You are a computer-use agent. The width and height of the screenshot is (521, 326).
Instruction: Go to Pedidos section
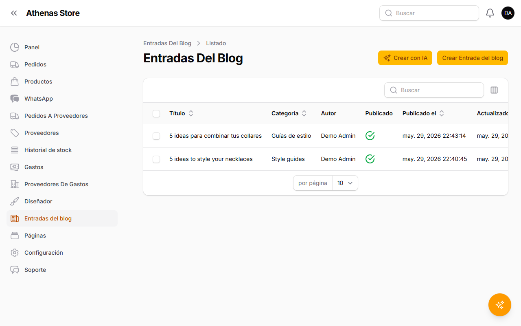click(x=62, y=64)
